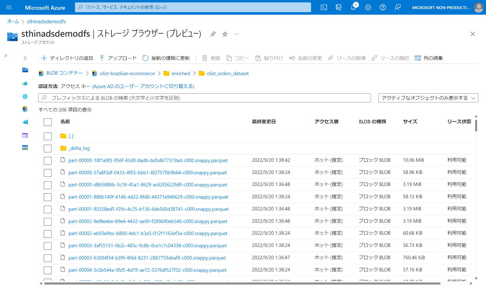Open part-00004-5c0e544a parquet file link
Screen dimensions: 486x295
[148, 270]
